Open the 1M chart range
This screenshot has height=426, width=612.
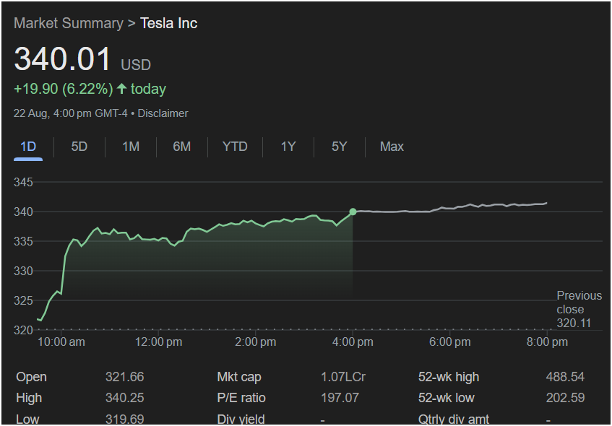(131, 147)
